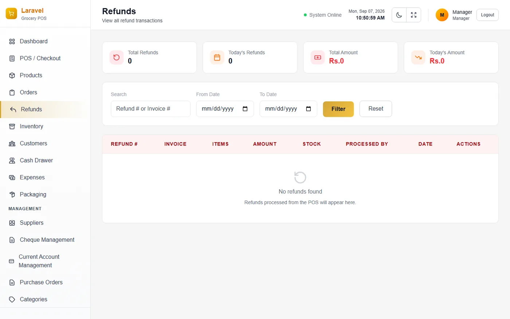The image size is (510, 319).
Task: Click the INVOICE column header
Action: pyautogui.click(x=175, y=144)
